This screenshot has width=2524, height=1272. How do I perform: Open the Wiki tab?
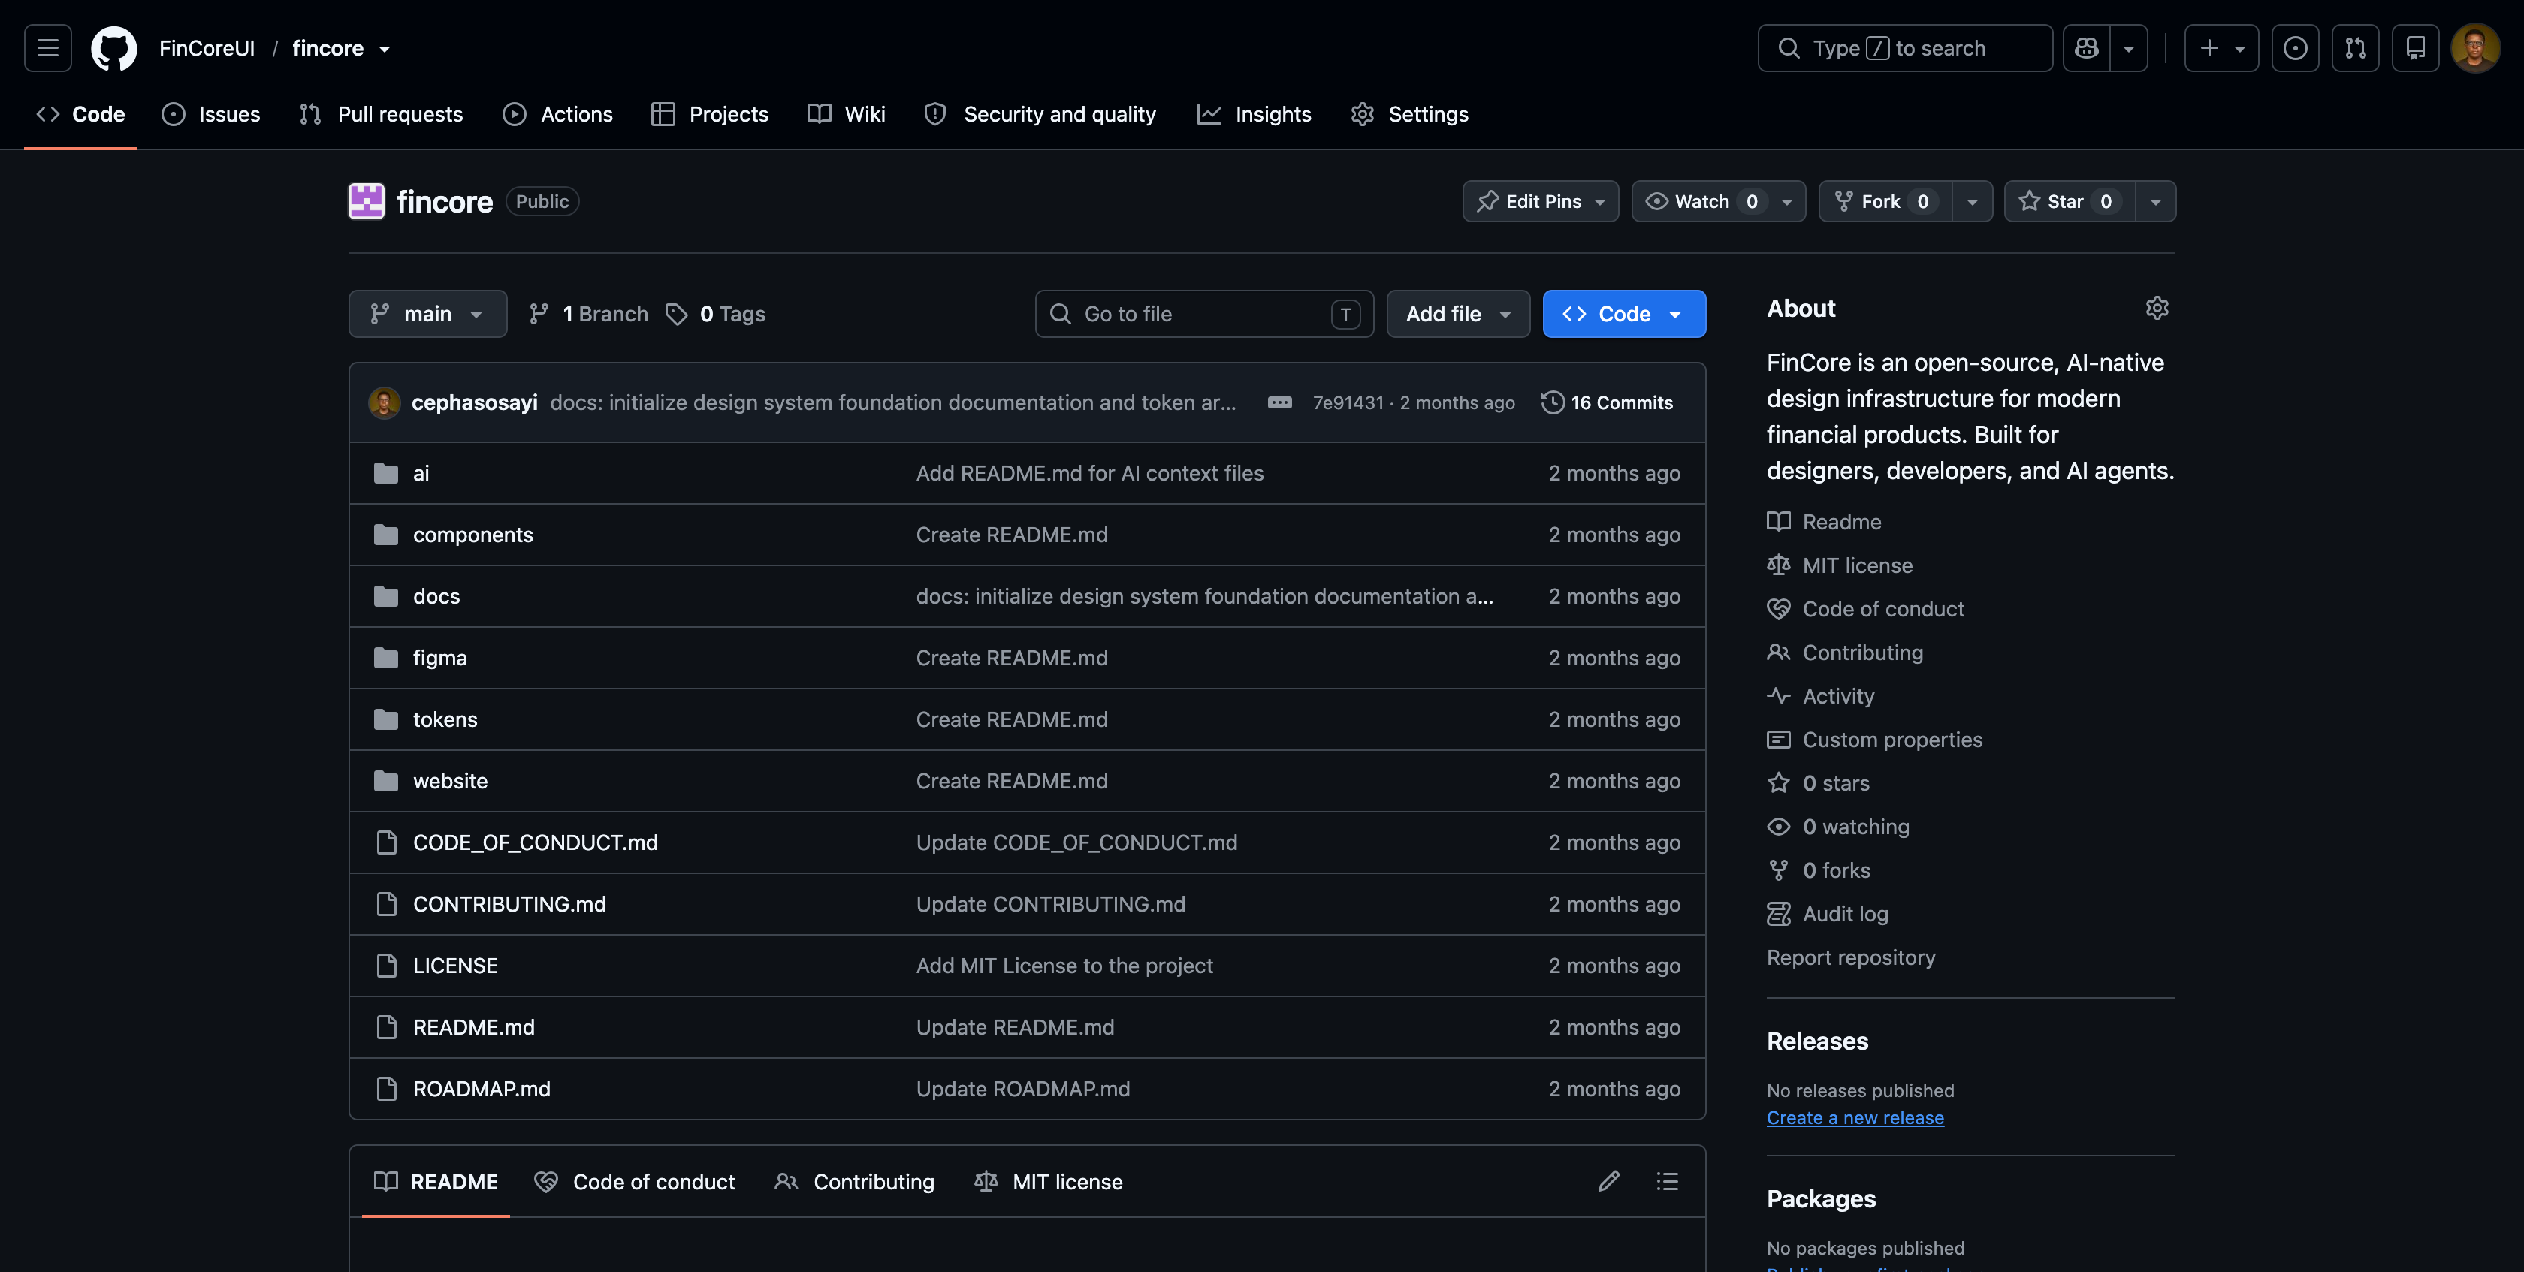846,113
